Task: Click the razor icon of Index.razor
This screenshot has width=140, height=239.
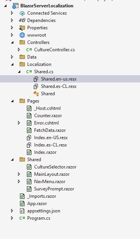Action: pyautogui.click(x=29, y=152)
